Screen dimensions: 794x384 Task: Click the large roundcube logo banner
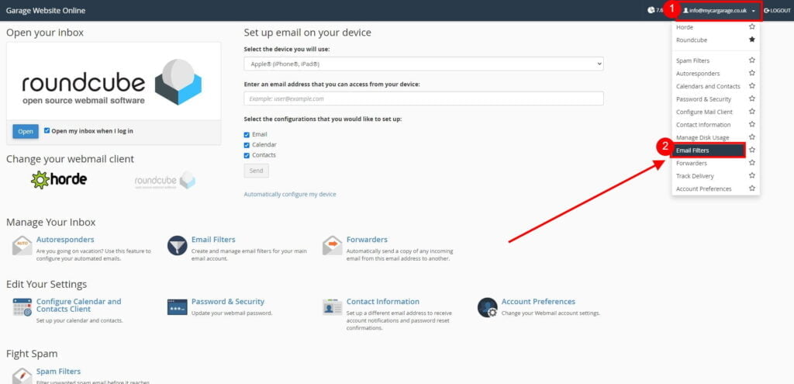pyautogui.click(x=113, y=81)
